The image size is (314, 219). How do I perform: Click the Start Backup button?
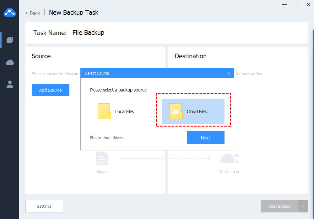tap(279, 206)
